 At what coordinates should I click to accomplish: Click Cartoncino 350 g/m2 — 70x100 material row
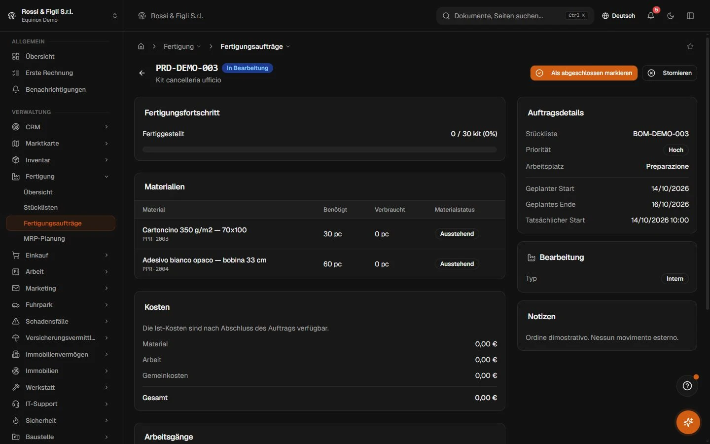point(319,234)
